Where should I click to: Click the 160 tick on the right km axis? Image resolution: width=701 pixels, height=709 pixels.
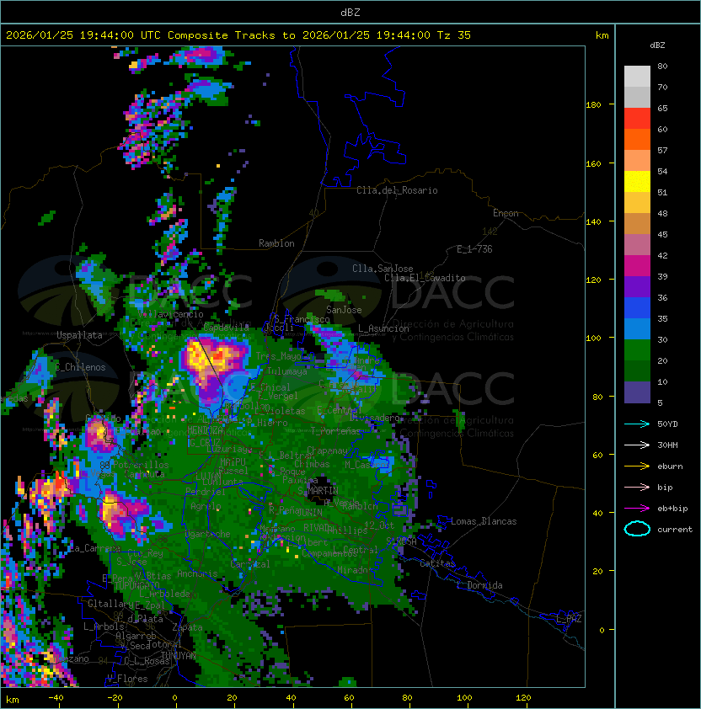(x=593, y=163)
